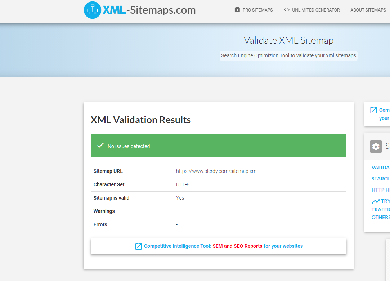390x281 pixels.
Task: Click the VALIDATE link in the sidebar
Action: 381,168
